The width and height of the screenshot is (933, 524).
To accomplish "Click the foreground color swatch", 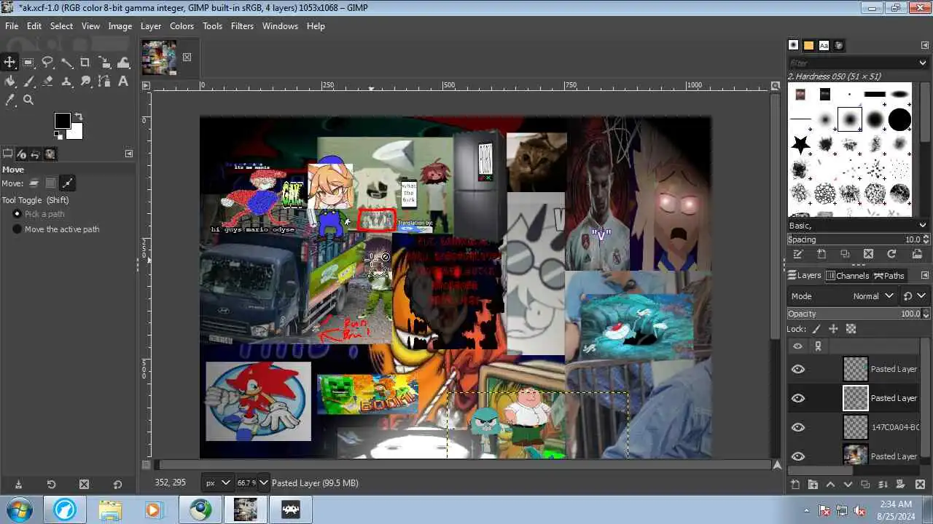I will [x=63, y=121].
